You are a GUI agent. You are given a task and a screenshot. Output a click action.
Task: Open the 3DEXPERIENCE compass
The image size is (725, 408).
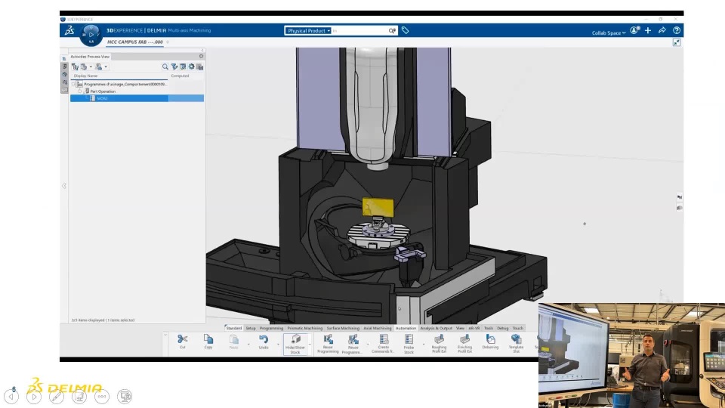tap(91, 35)
